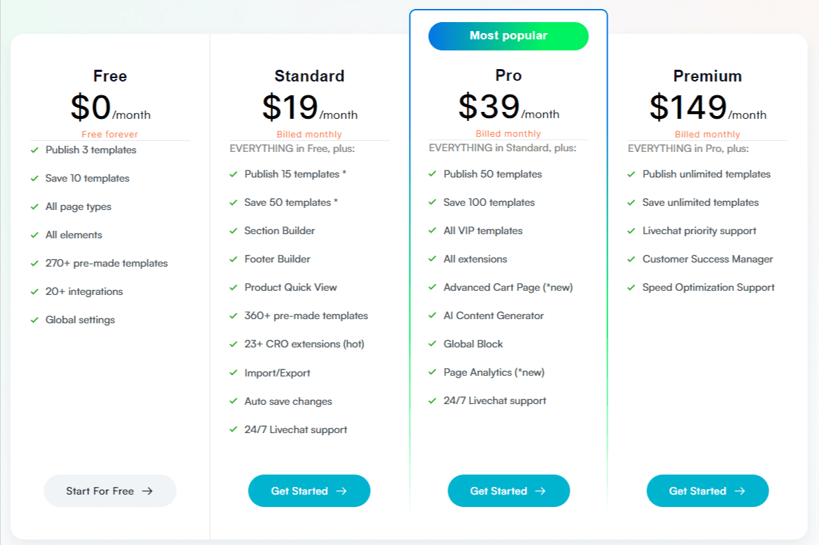Click Advanced Cart Page feature text
Image resolution: width=819 pixels, height=545 pixels.
tap(508, 287)
